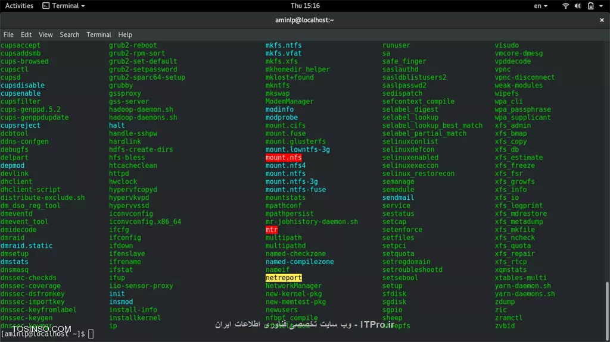Click the mount.ntfs-fuse entry
This screenshot has width=610, height=342.
(x=295, y=190)
